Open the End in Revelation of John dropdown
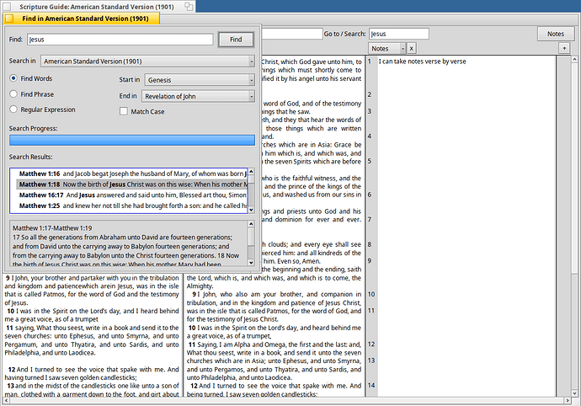This screenshot has width=581, height=406. [198, 96]
